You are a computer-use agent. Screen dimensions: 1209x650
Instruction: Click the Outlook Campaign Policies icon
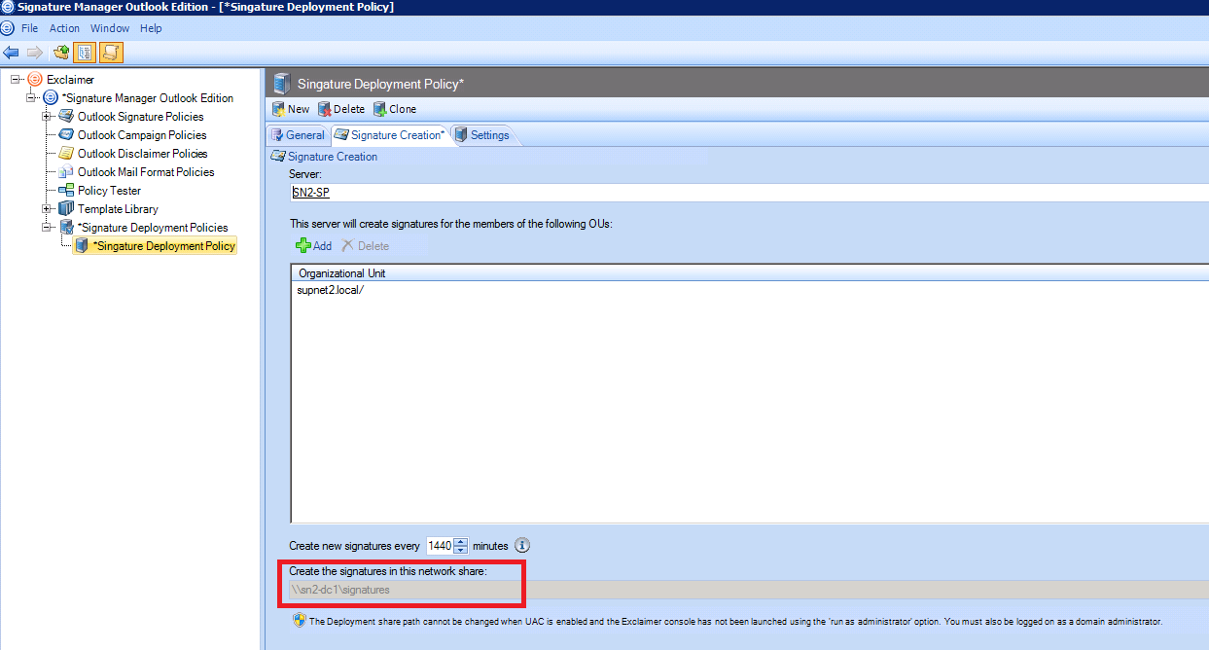[x=66, y=134]
